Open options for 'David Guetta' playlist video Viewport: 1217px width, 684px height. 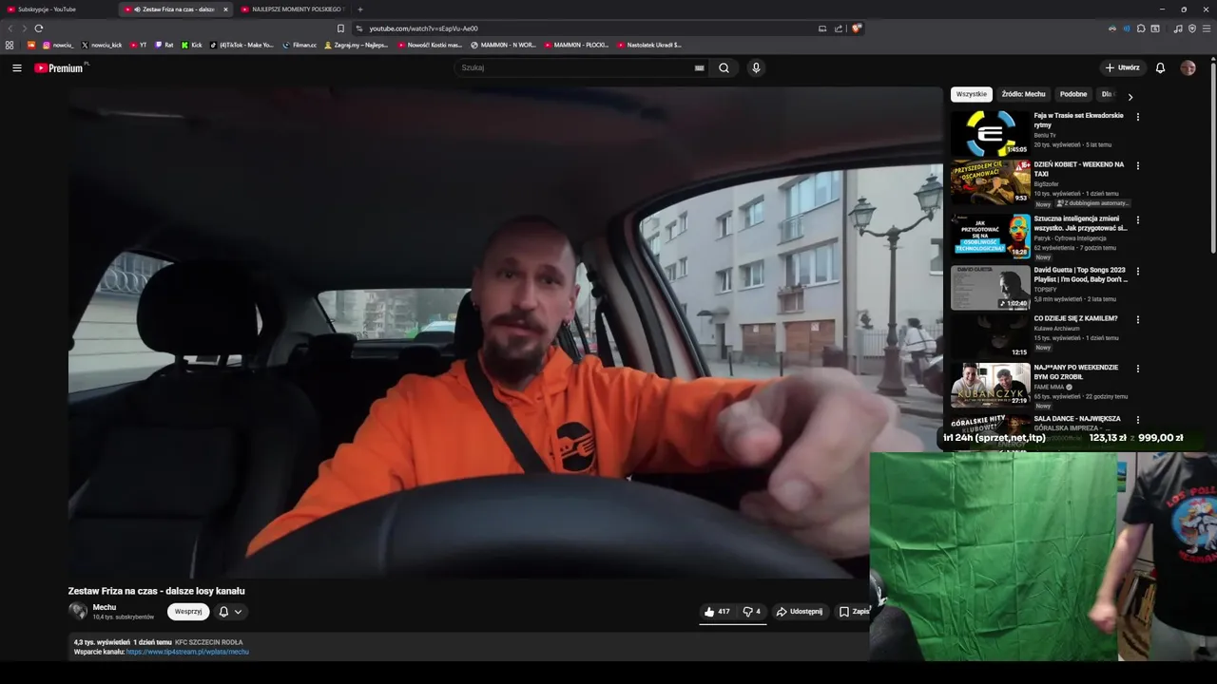click(x=1138, y=271)
